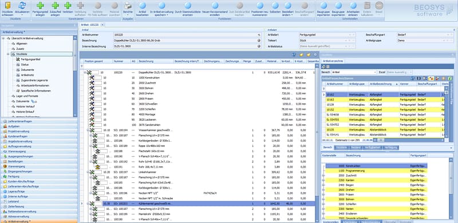Screen dimensions: 458x223
Task: Open the Excel dropdown next to Bereich
Action: pyautogui.click(x=399, y=72)
